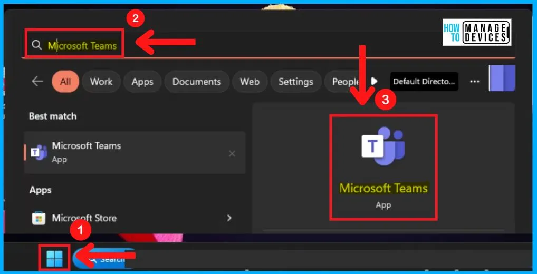Expand the Microsoft Store chevron
This screenshot has width=537, height=274.
(229, 218)
